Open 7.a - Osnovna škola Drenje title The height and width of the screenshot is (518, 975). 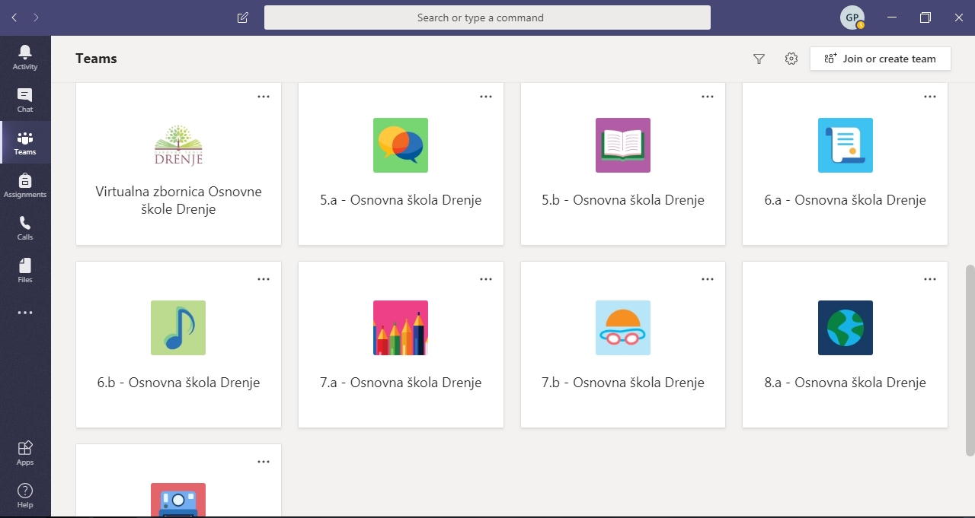[x=401, y=383]
